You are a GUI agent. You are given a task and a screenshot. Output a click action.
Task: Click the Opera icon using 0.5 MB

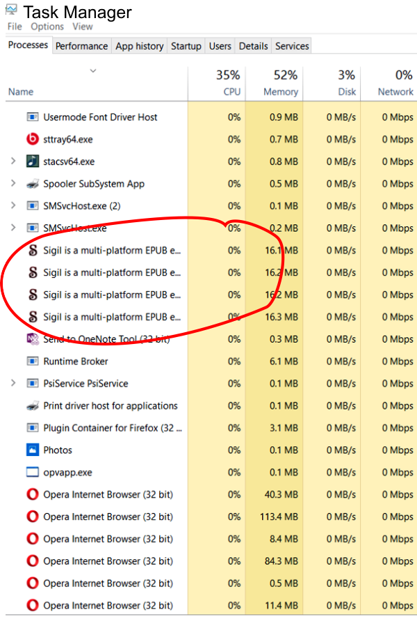(x=32, y=584)
